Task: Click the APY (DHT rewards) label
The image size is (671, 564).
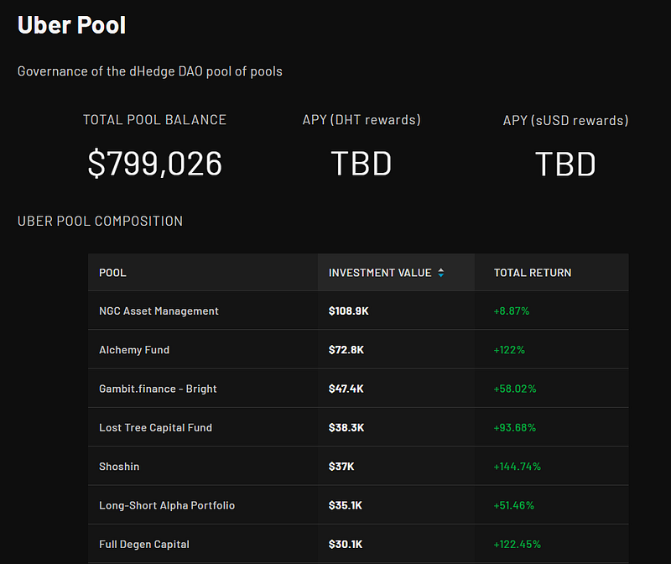Action: click(362, 120)
